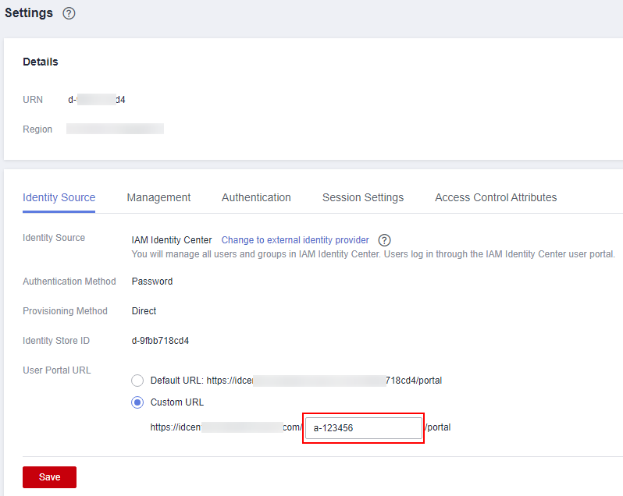The height and width of the screenshot is (496, 623).
Task: Click help icon beside external identity provider link
Action: [x=384, y=240]
